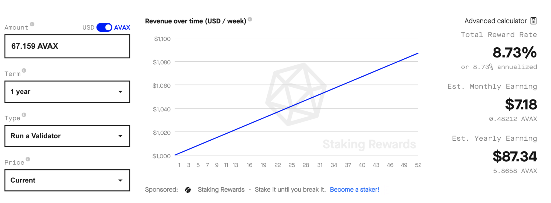
Task: Click week 52 on the chart axis
Action: click(418, 165)
